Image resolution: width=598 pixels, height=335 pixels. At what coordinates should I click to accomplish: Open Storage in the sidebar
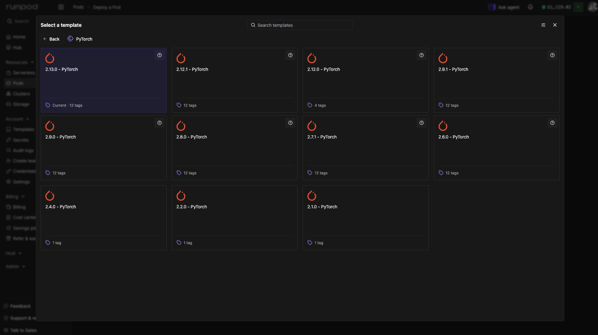[18, 104]
